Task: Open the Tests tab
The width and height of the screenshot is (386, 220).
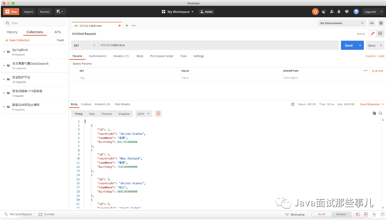Action: point(183,56)
